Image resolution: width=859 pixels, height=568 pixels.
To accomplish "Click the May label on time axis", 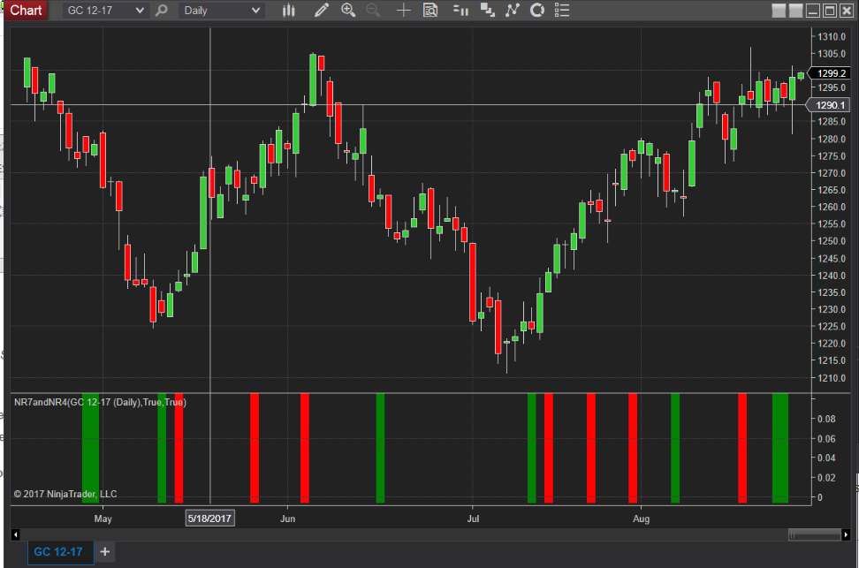I will pyautogui.click(x=103, y=519).
